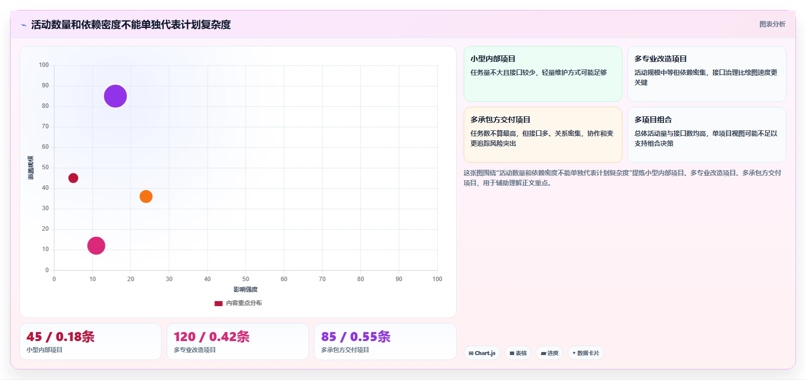806x380 pixels.
Task: Click the 85 / 0.55条 stat value
Action: [x=356, y=337]
